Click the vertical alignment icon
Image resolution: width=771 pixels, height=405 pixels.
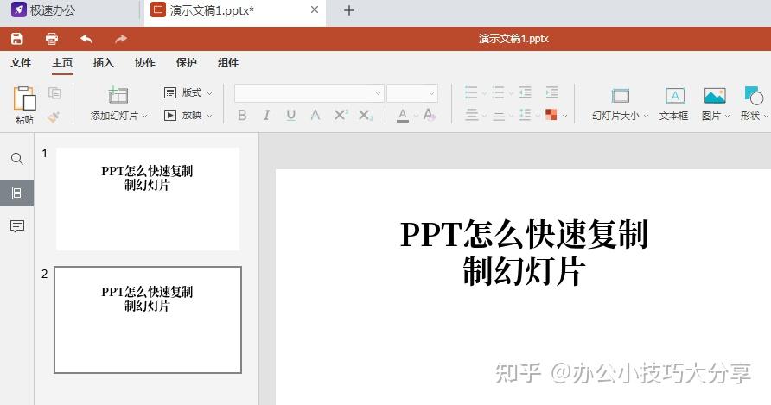click(x=499, y=116)
